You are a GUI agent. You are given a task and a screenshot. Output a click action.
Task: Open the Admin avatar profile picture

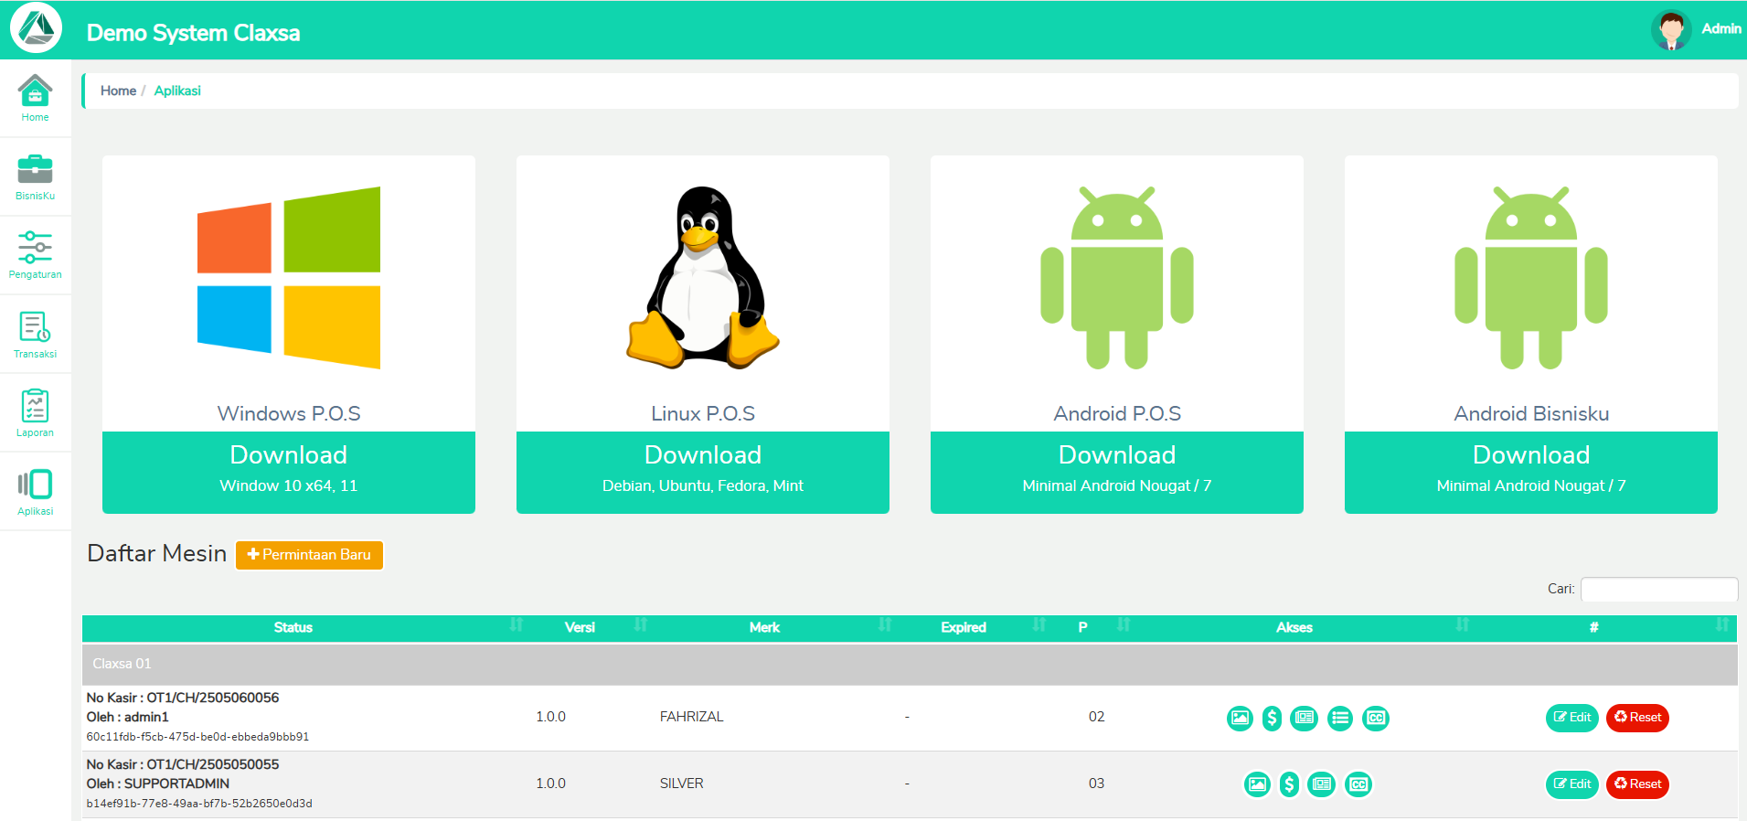[1671, 29]
